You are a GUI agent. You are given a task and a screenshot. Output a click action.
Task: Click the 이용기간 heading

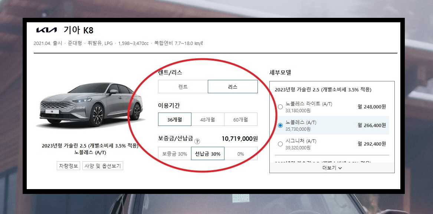[169, 106]
